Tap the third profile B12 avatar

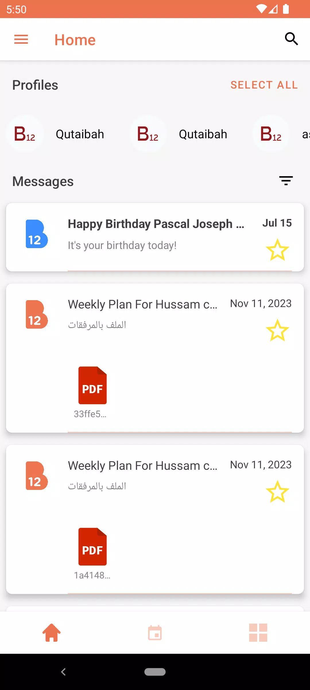271,134
